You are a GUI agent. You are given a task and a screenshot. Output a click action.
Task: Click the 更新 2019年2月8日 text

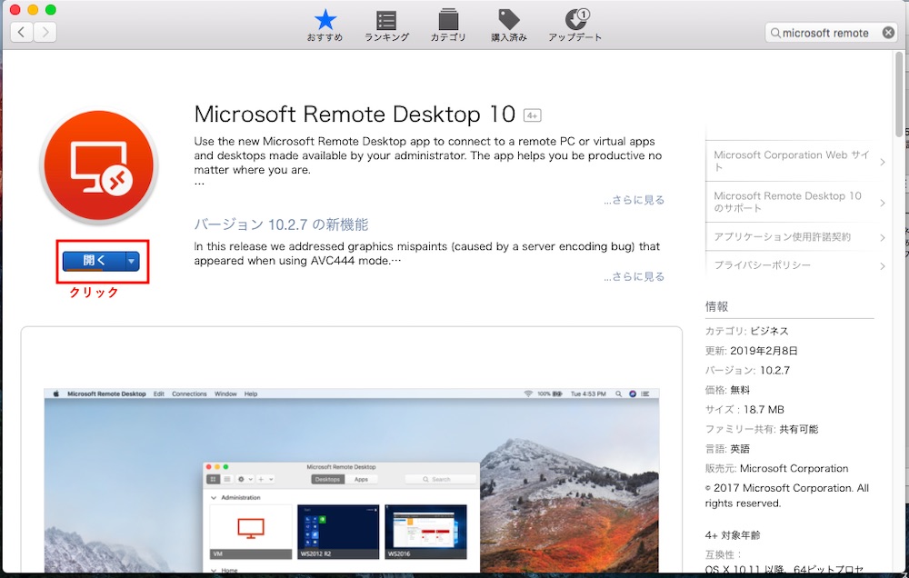(x=752, y=351)
